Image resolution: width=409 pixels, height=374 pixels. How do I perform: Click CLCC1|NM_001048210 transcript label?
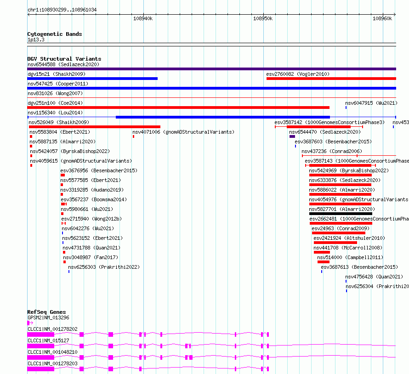coord(52,352)
